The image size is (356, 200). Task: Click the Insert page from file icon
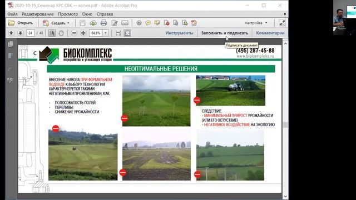[x=185, y=23]
